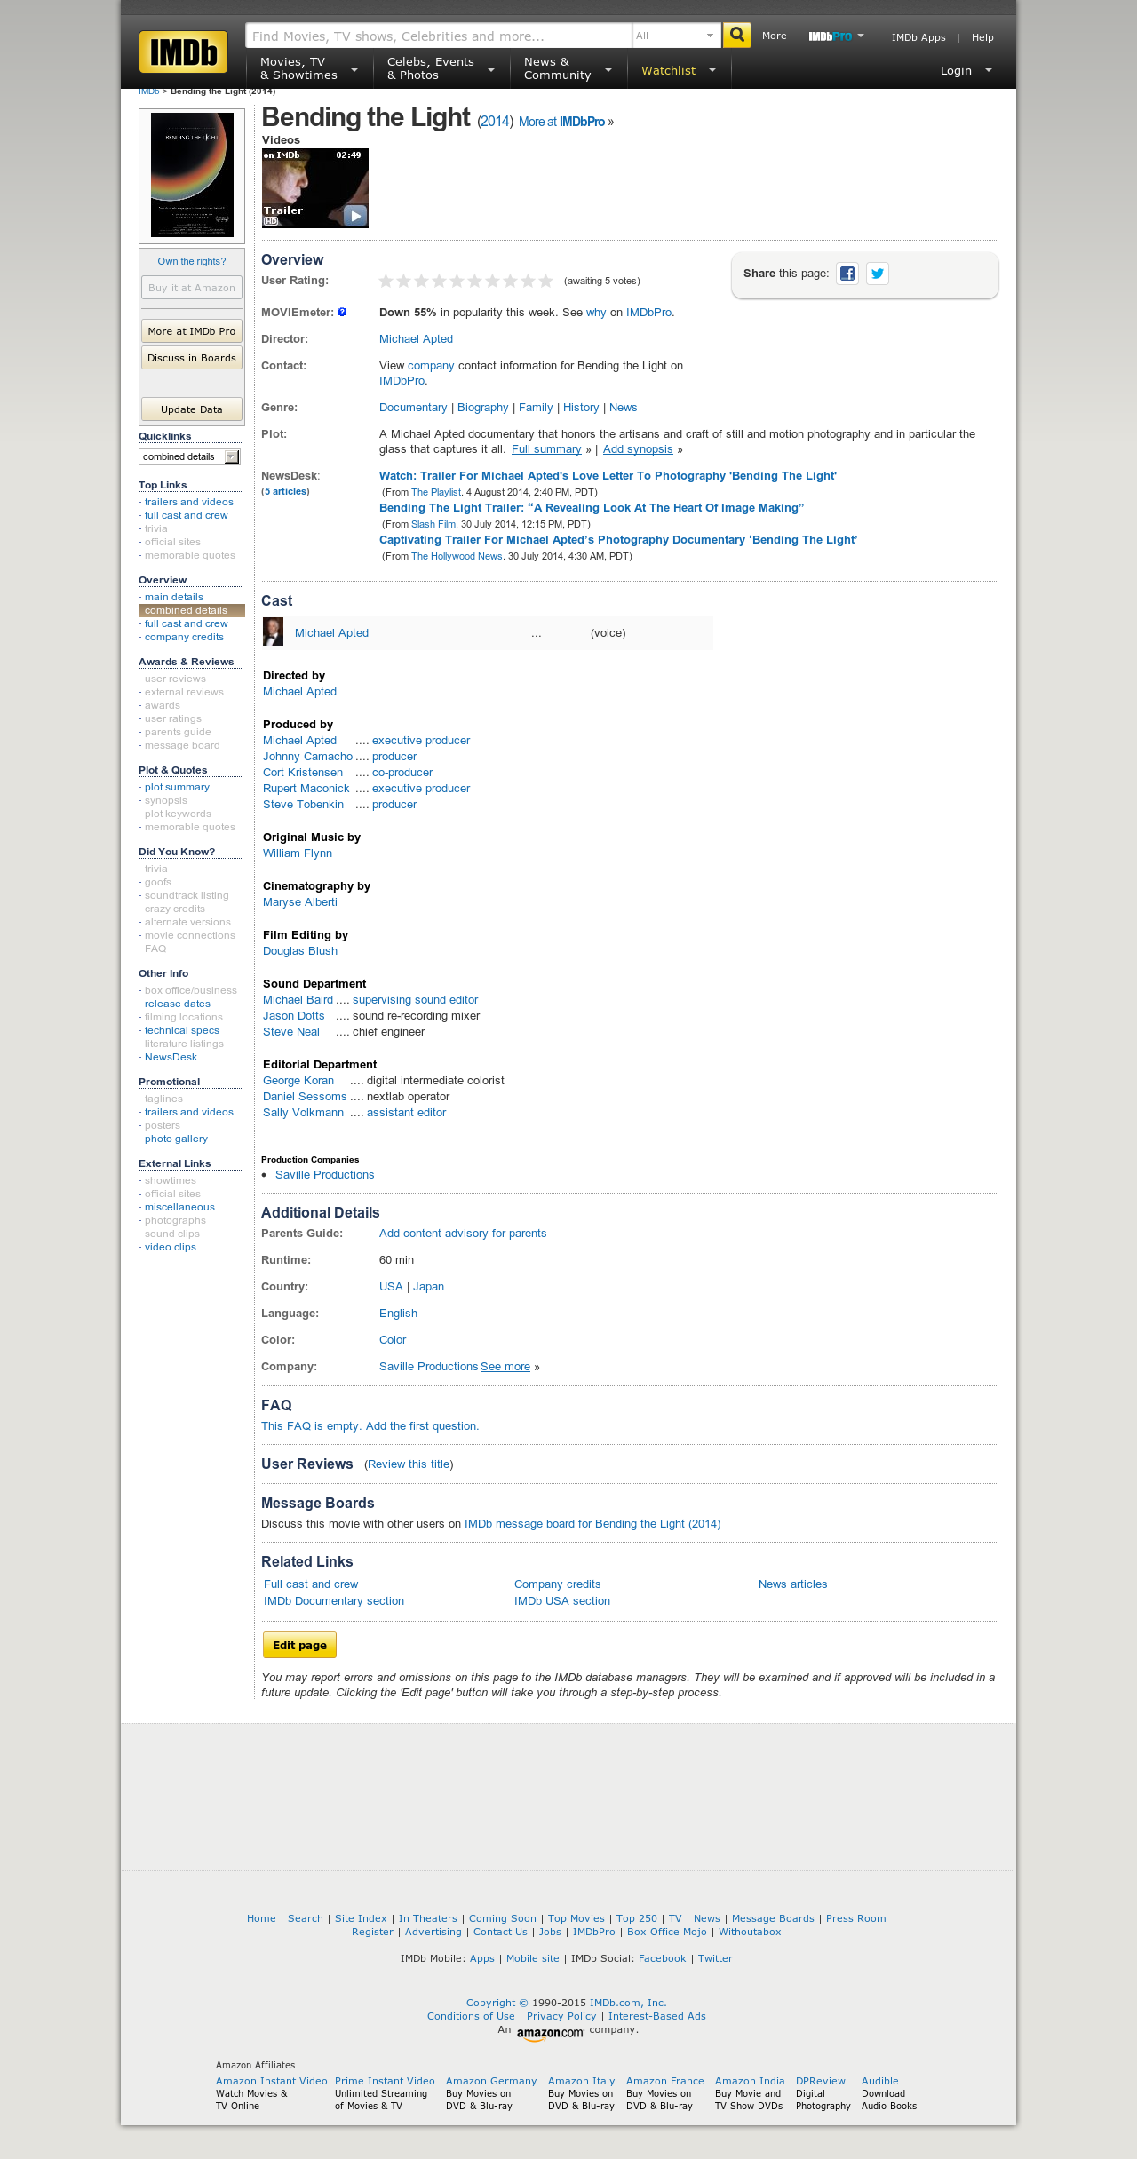Open Add the first question FAQ link

pos(422,1426)
